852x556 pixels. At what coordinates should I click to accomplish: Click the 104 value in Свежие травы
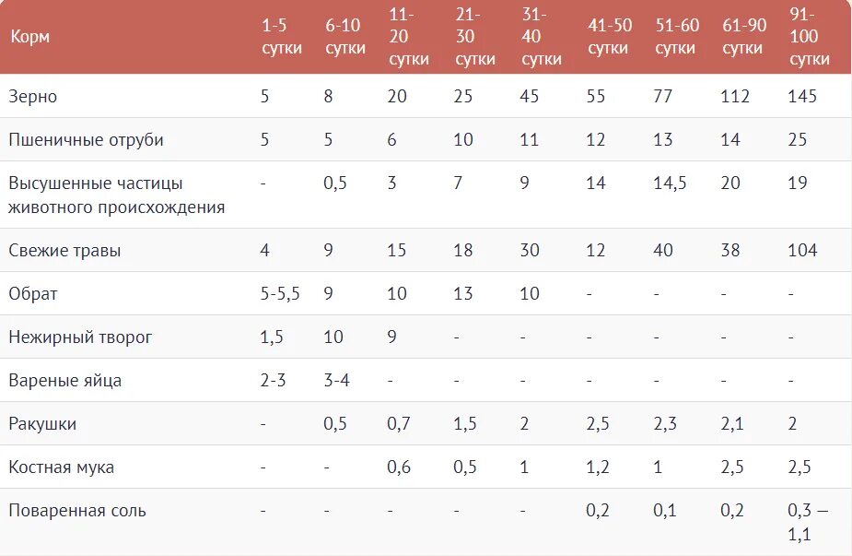click(802, 250)
